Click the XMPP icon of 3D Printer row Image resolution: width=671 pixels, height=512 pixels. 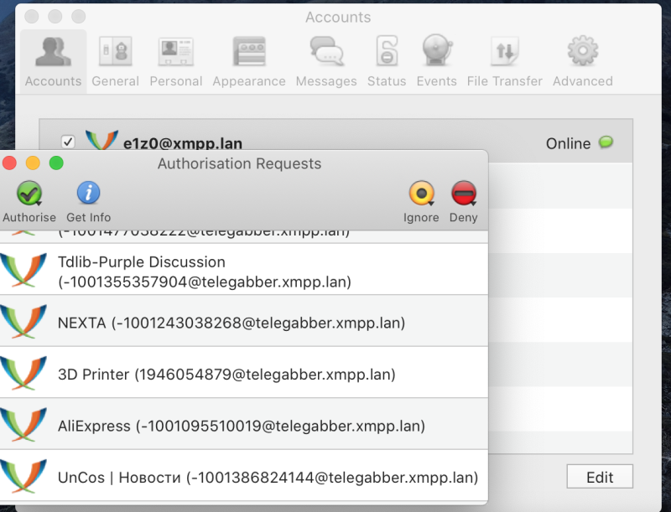click(x=23, y=374)
